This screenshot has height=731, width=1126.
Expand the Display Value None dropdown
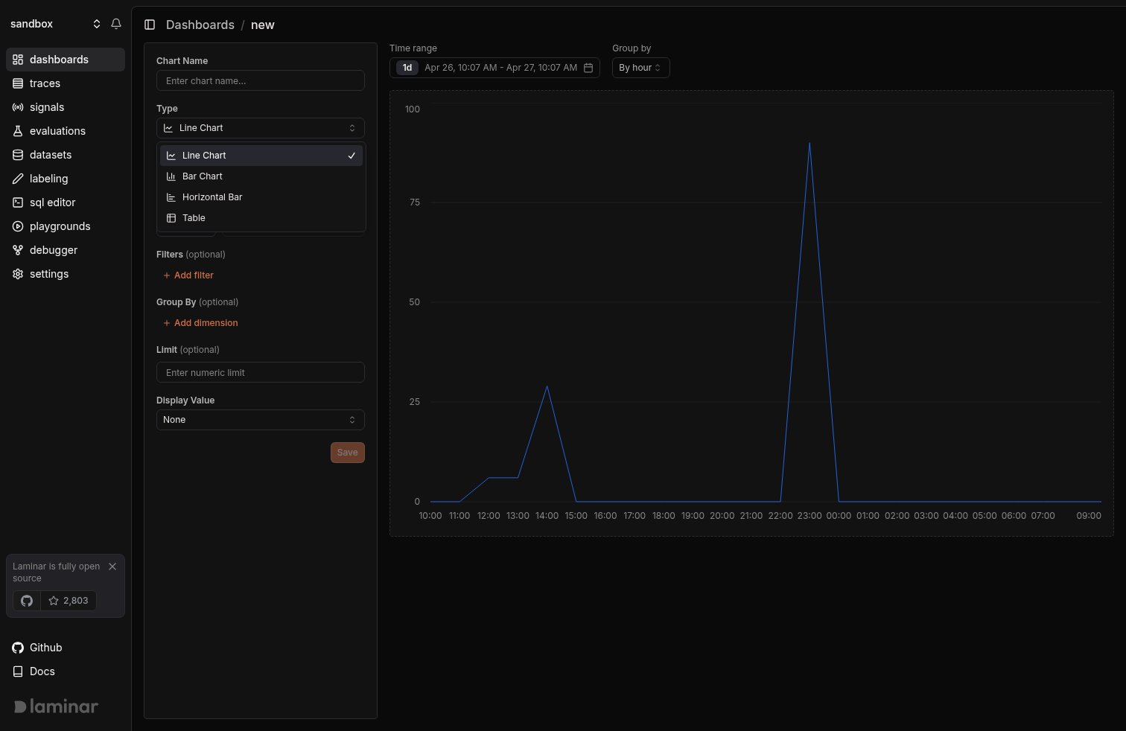pyautogui.click(x=261, y=420)
